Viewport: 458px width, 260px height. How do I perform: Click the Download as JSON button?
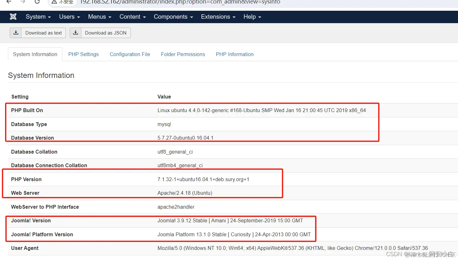[x=100, y=33]
